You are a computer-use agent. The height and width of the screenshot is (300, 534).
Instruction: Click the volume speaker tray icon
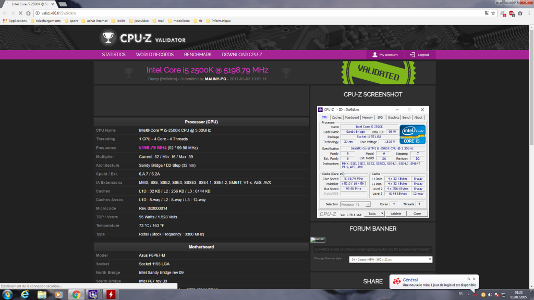490,295
